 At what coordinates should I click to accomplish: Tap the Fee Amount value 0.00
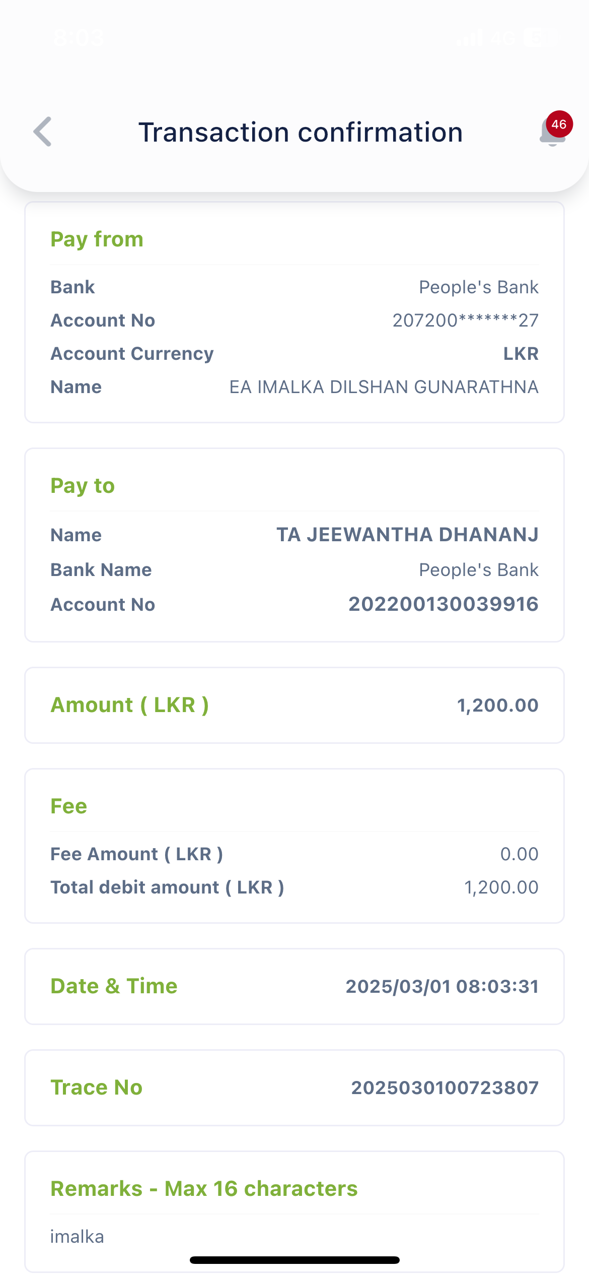pos(519,854)
